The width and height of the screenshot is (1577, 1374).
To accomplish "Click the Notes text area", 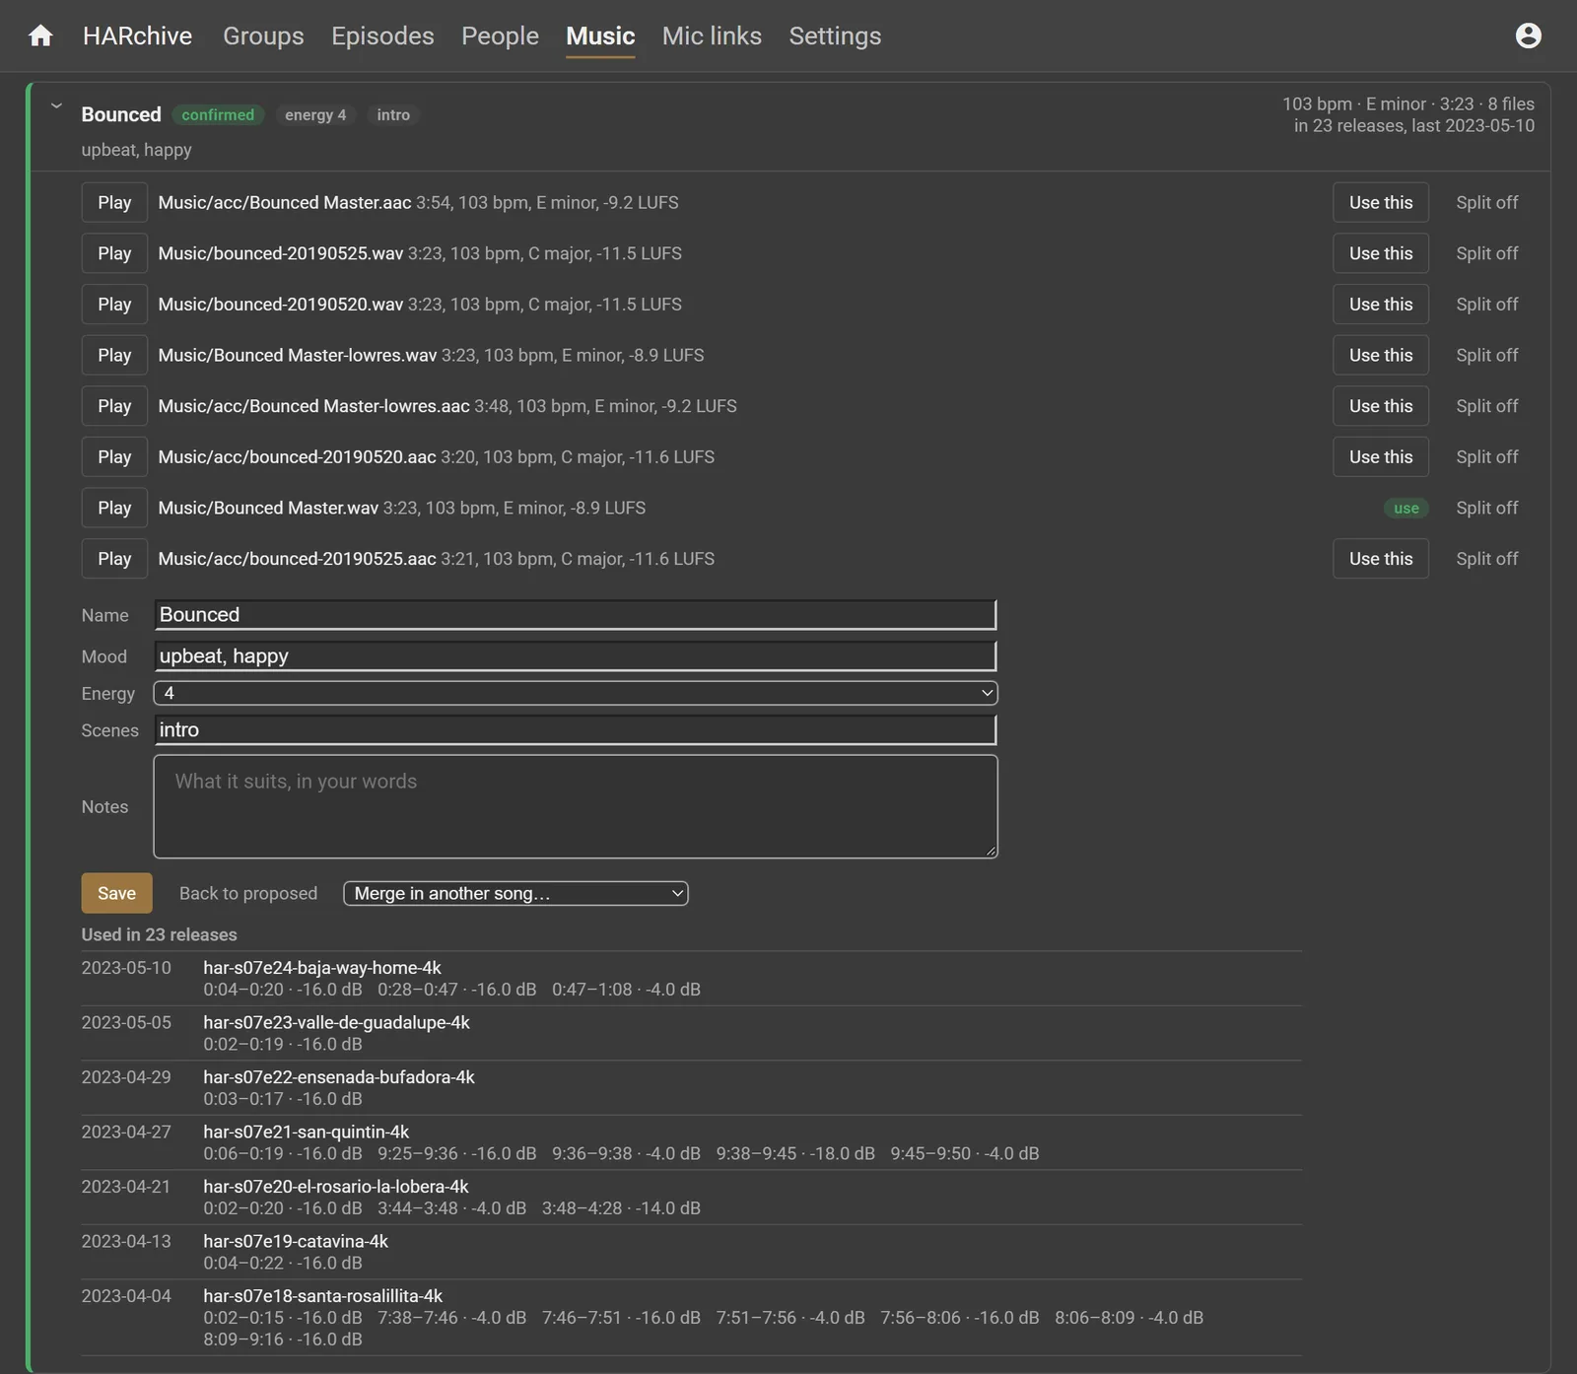I will (576, 806).
